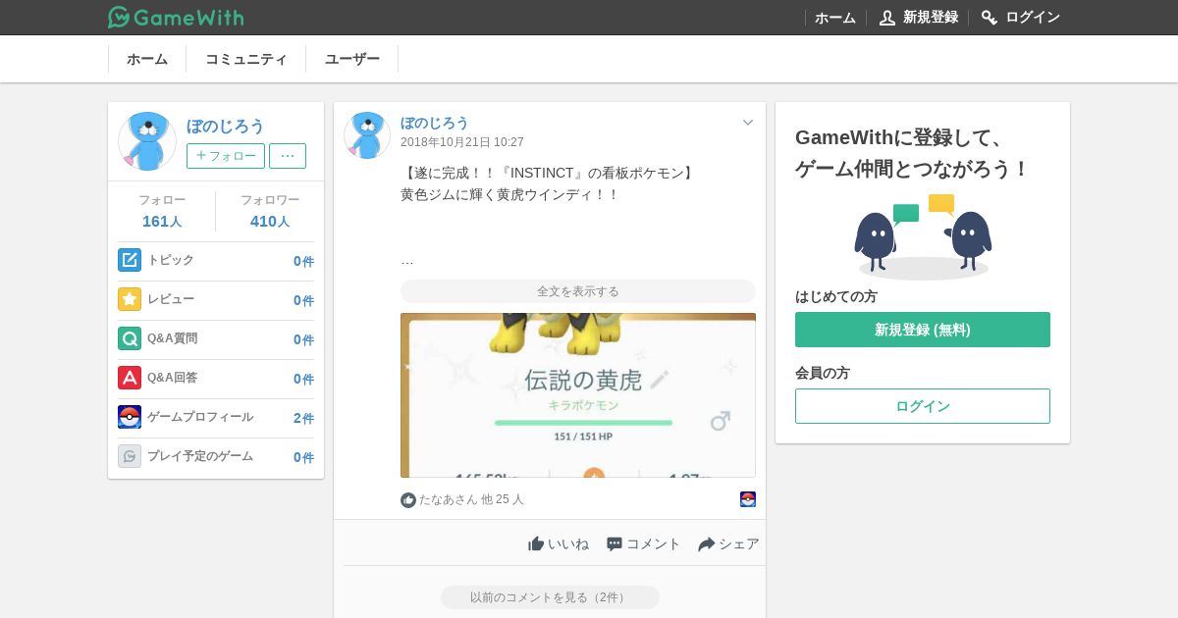Open the トピック row label

pos(171,260)
